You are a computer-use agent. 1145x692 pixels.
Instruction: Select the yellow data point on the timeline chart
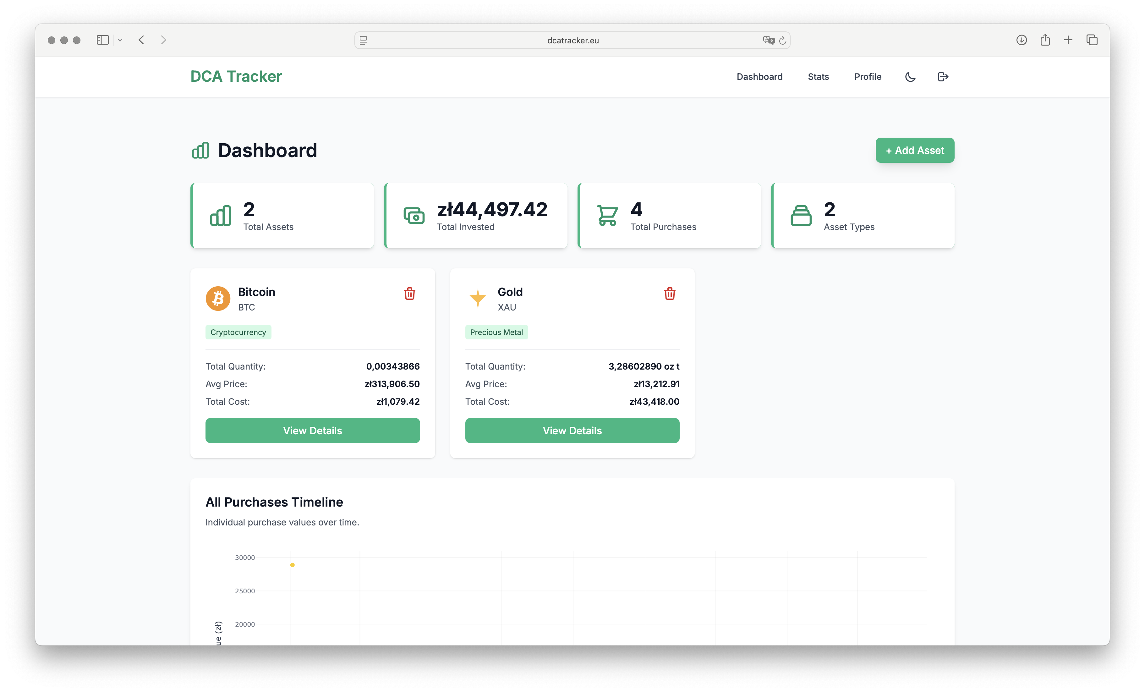[x=293, y=565]
